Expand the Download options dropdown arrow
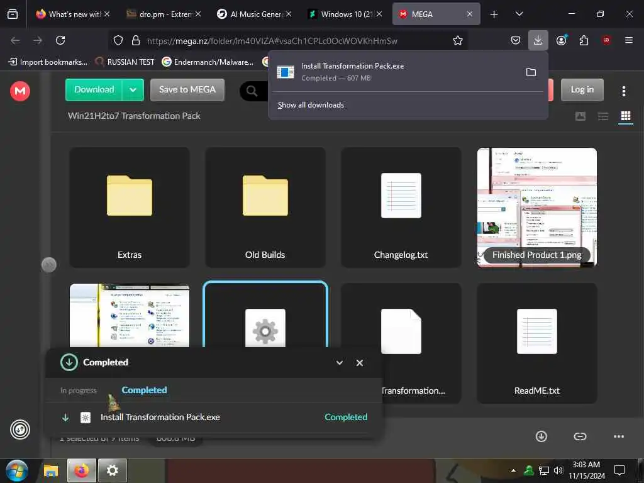Image resolution: width=644 pixels, height=483 pixels. point(133,89)
